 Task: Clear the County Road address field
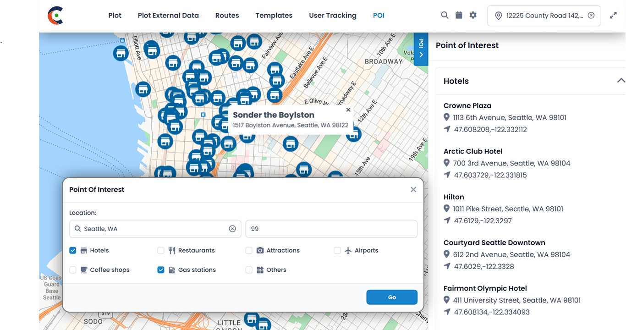click(591, 16)
